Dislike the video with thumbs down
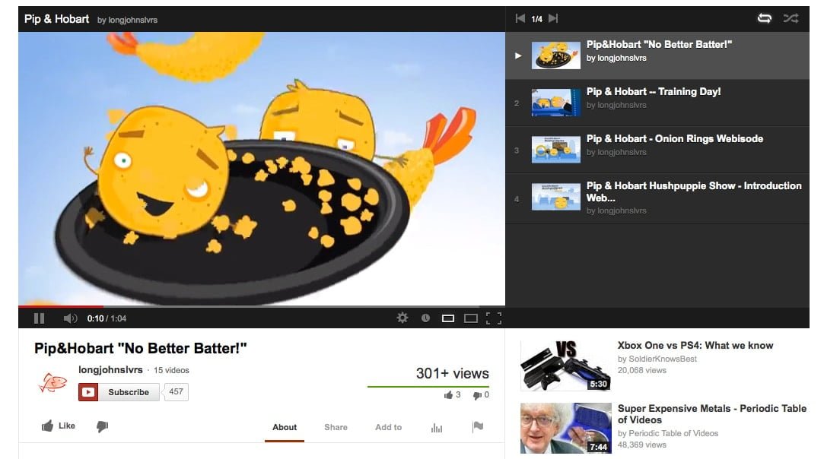 103,426
